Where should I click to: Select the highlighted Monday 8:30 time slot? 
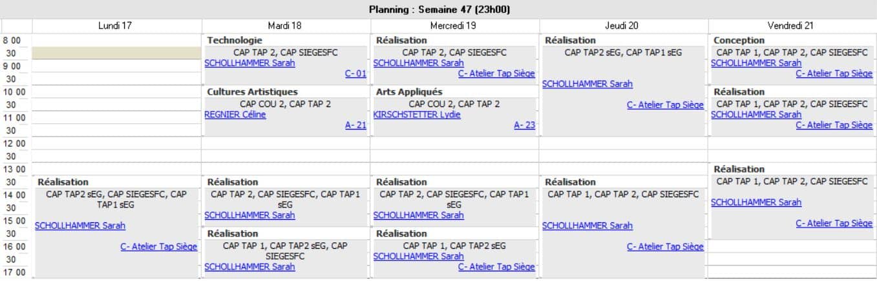coord(117,53)
